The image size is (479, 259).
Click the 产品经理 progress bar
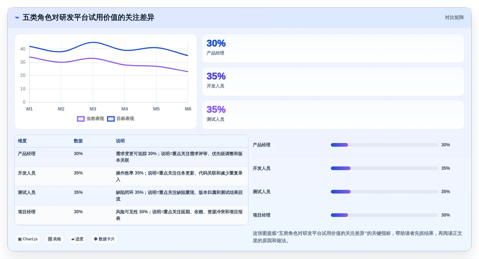[x=385, y=145]
